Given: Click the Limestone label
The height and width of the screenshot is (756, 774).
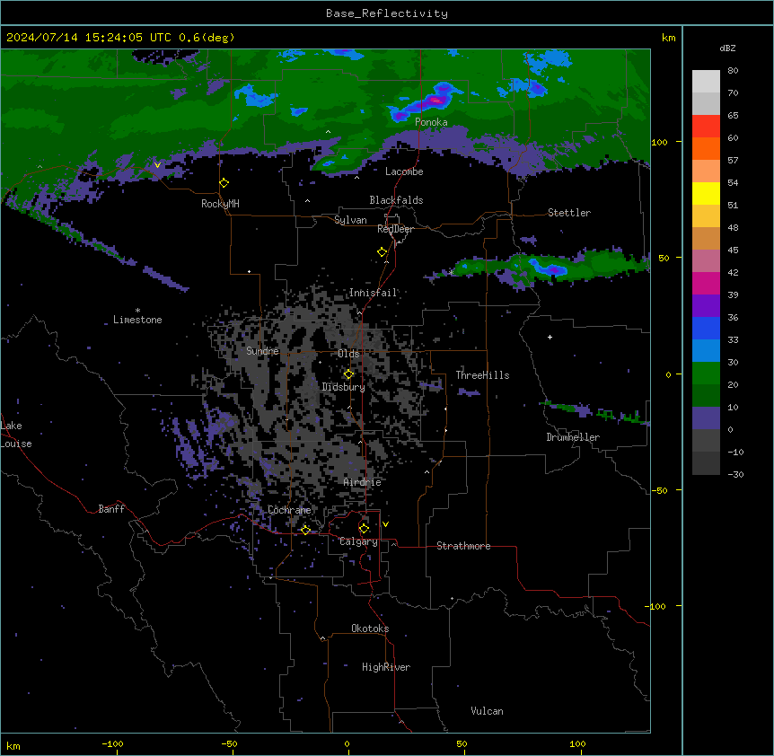Looking at the screenshot, I should point(137,320).
